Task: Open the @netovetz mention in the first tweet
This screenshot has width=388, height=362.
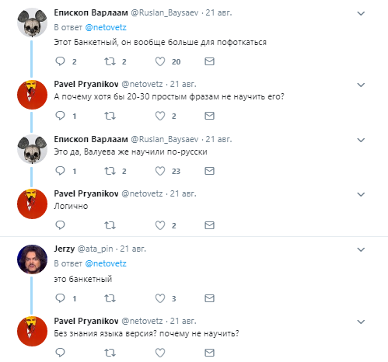Action: click(x=106, y=27)
